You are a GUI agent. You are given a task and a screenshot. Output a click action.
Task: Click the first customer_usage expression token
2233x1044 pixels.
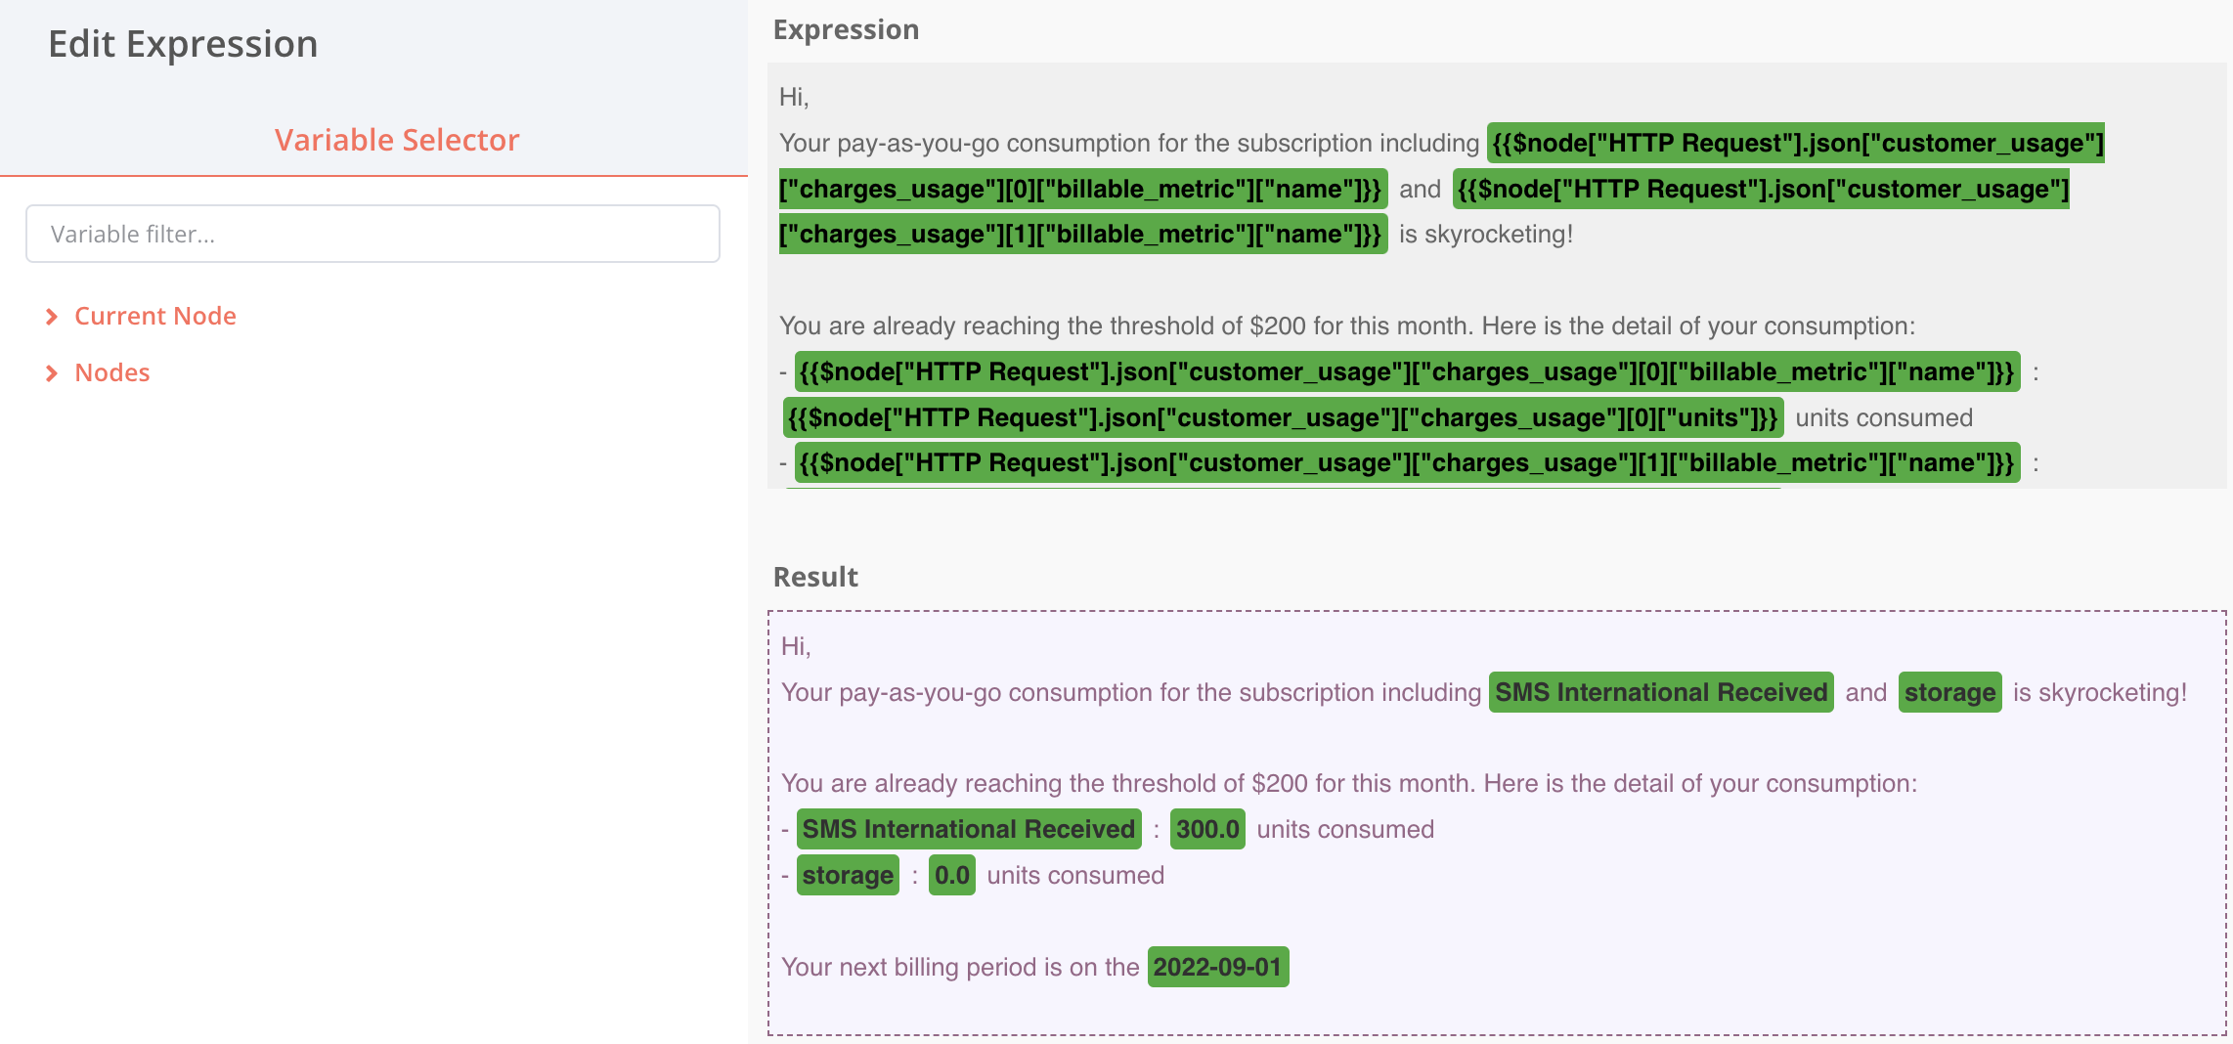pos(1796,143)
